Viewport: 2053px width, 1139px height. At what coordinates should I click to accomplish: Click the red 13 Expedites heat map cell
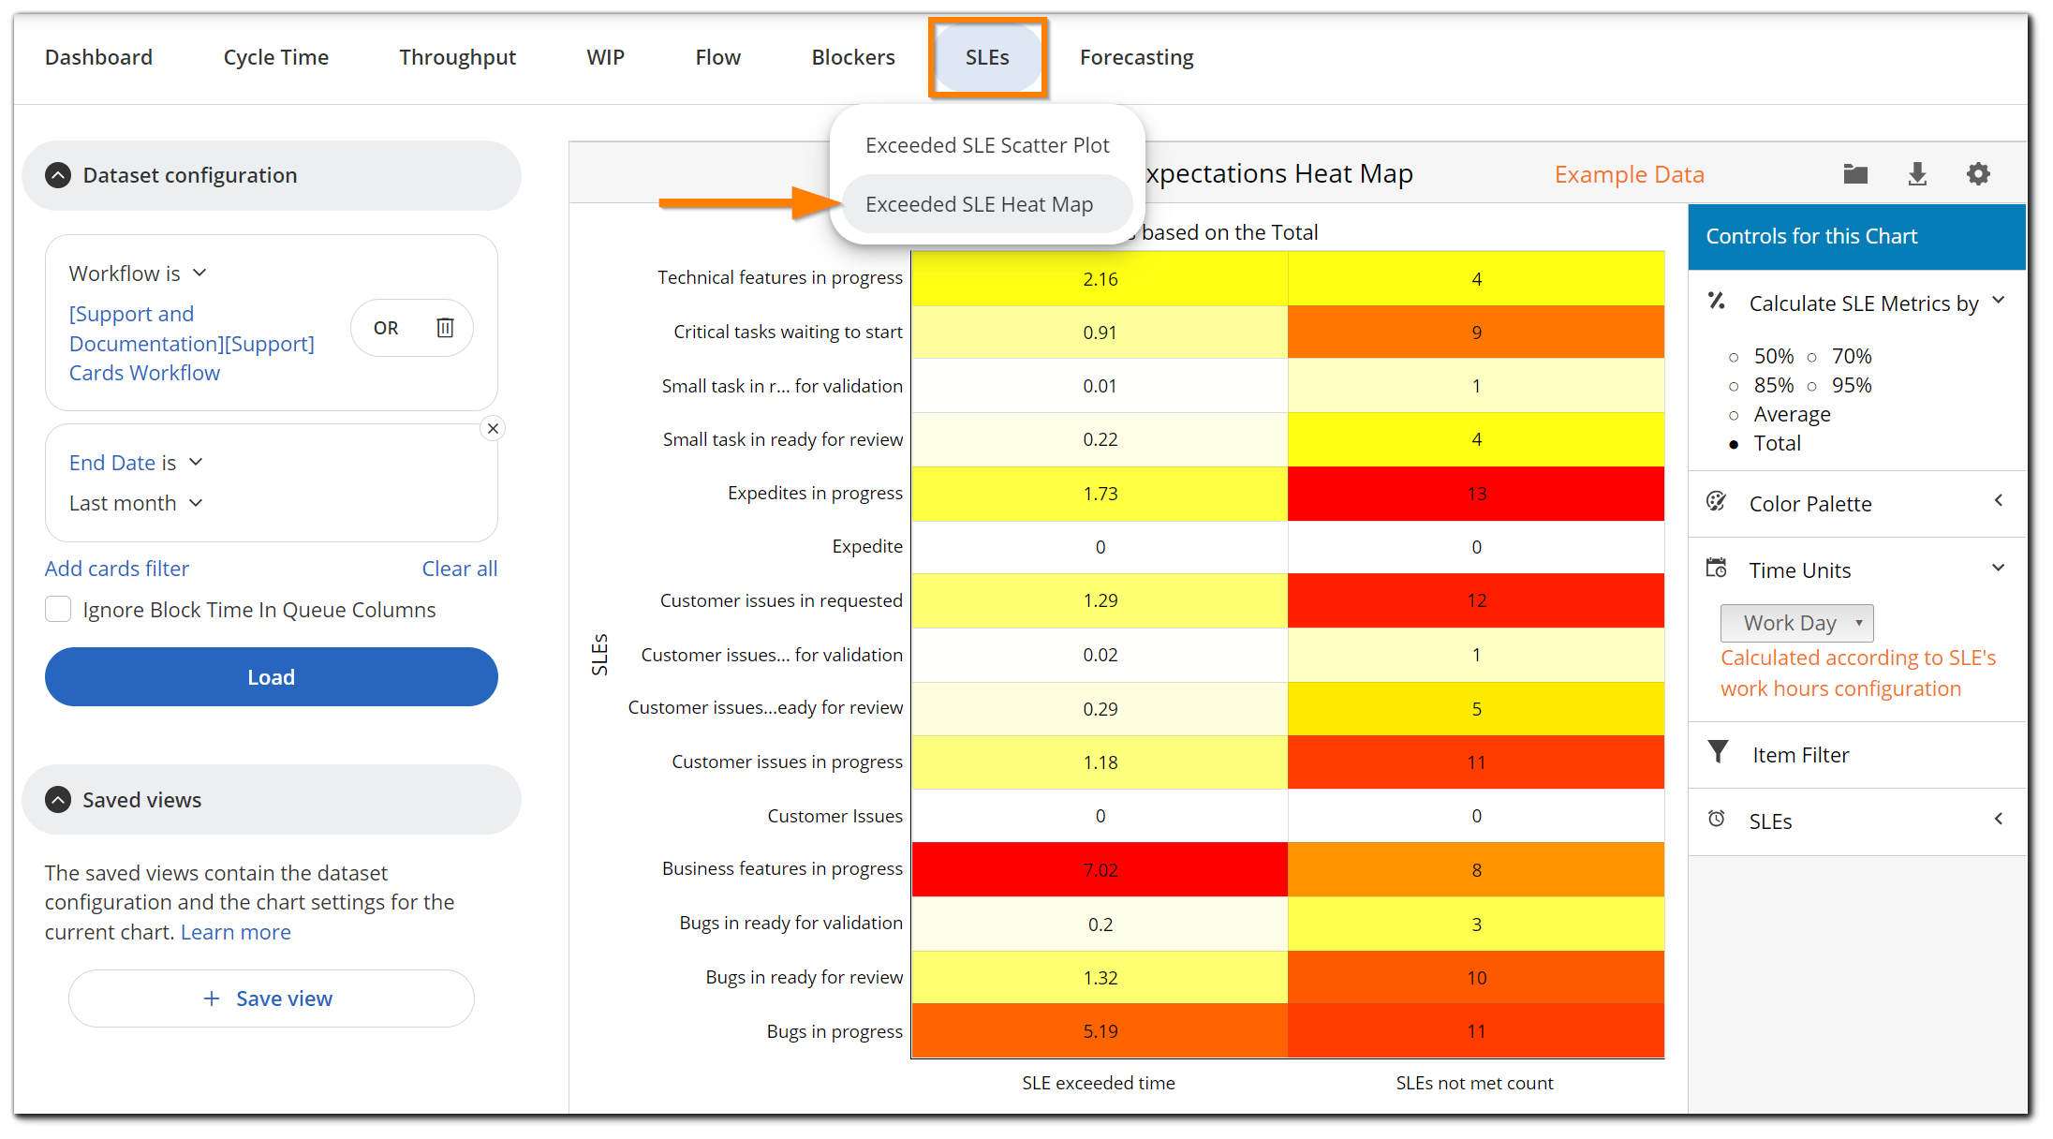pos(1476,494)
